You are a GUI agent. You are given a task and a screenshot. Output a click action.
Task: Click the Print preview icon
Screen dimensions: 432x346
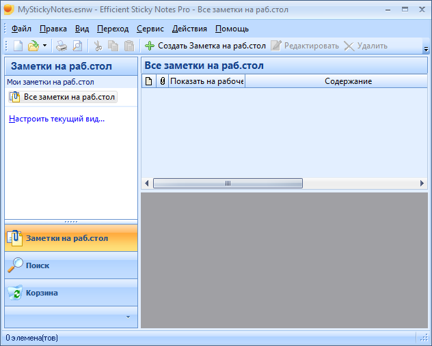[x=77, y=46]
